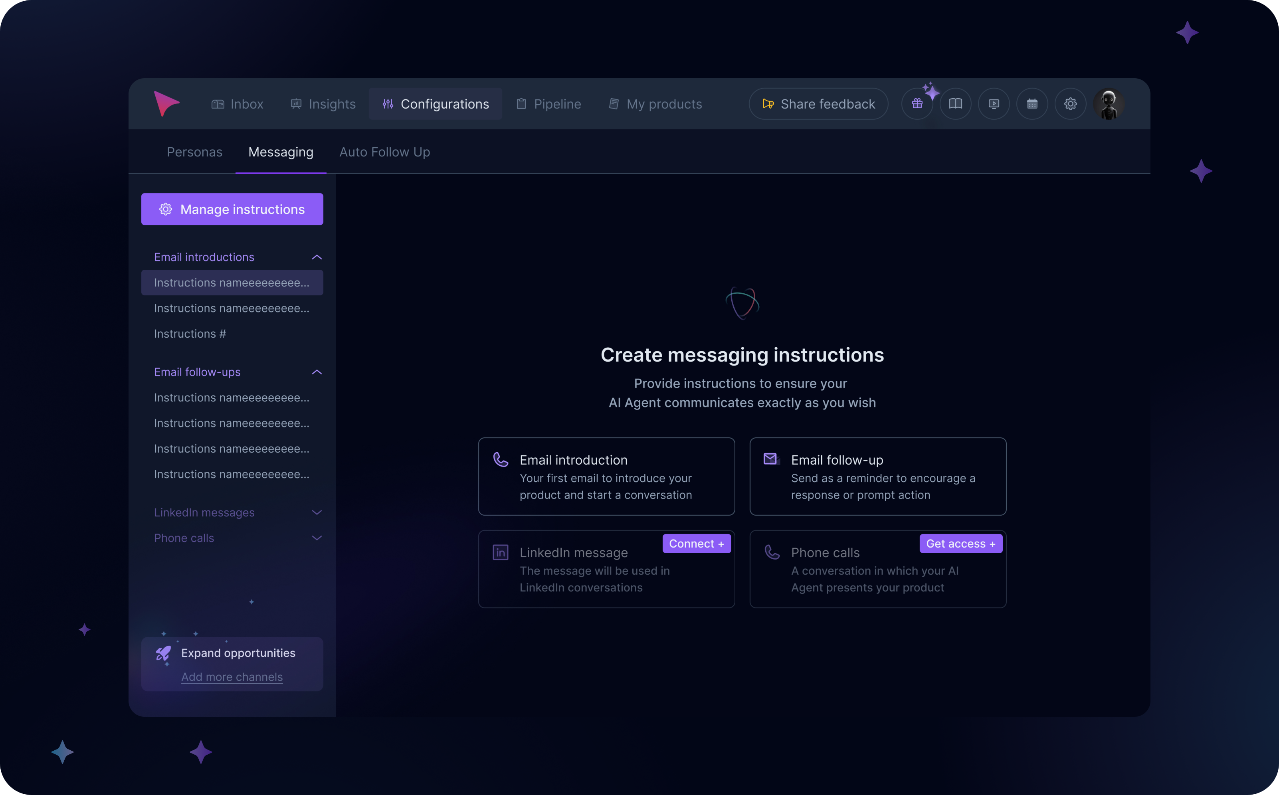Click the robot profile avatar
The image size is (1279, 795).
coord(1109,104)
